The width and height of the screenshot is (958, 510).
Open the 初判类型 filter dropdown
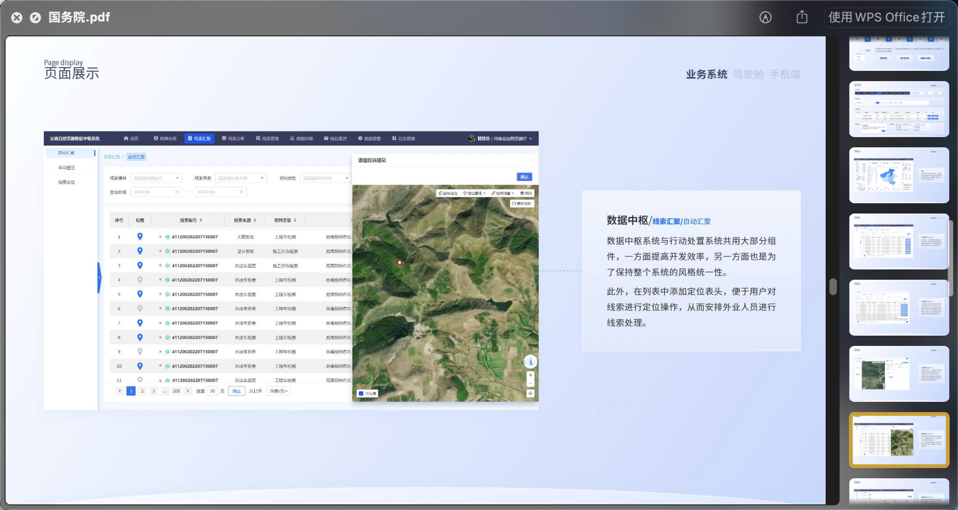pyautogui.click(x=325, y=178)
